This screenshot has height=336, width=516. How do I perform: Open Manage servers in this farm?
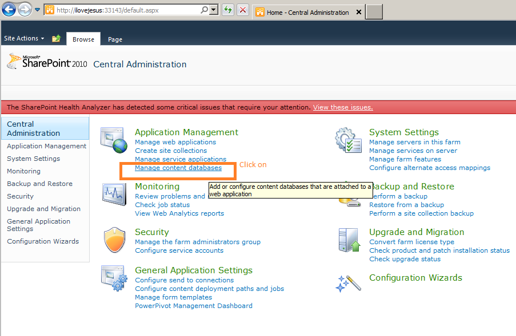415,142
